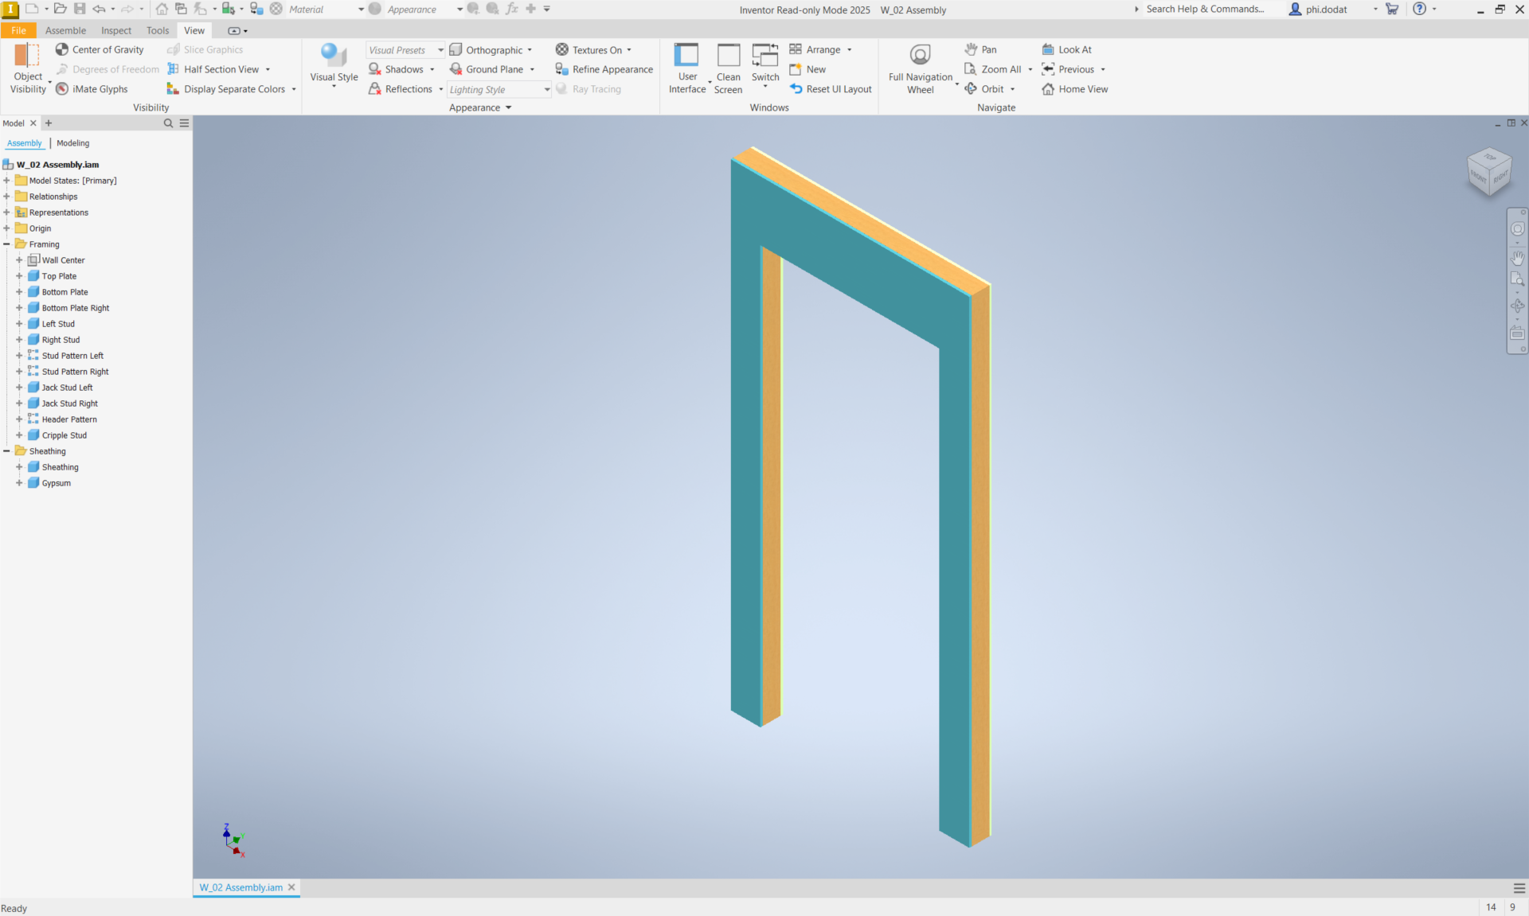The height and width of the screenshot is (916, 1529).
Task: Open the Modeling browser tab
Action: point(73,143)
